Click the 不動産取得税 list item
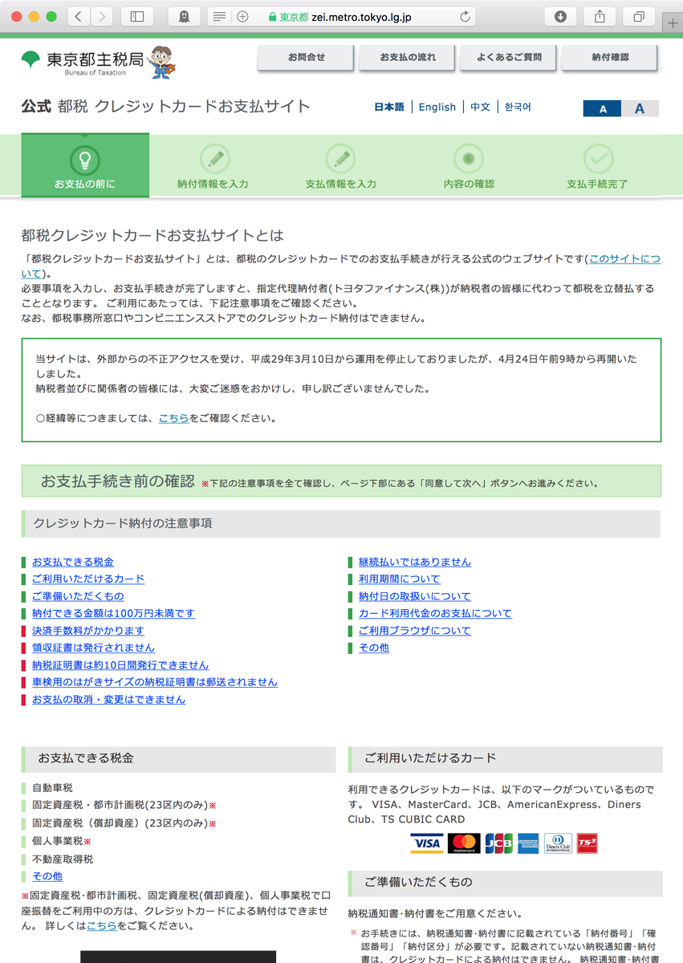Viewport: 683px width, 963px height. click(63, 859)
